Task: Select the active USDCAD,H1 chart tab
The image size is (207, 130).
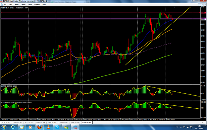Action: (x=86, y=123)
